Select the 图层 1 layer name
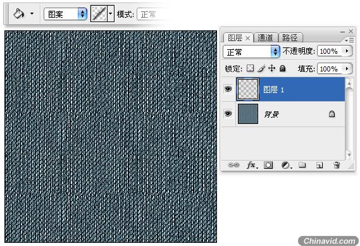Screen dimensions: 360x246 (x=273, y=90)
